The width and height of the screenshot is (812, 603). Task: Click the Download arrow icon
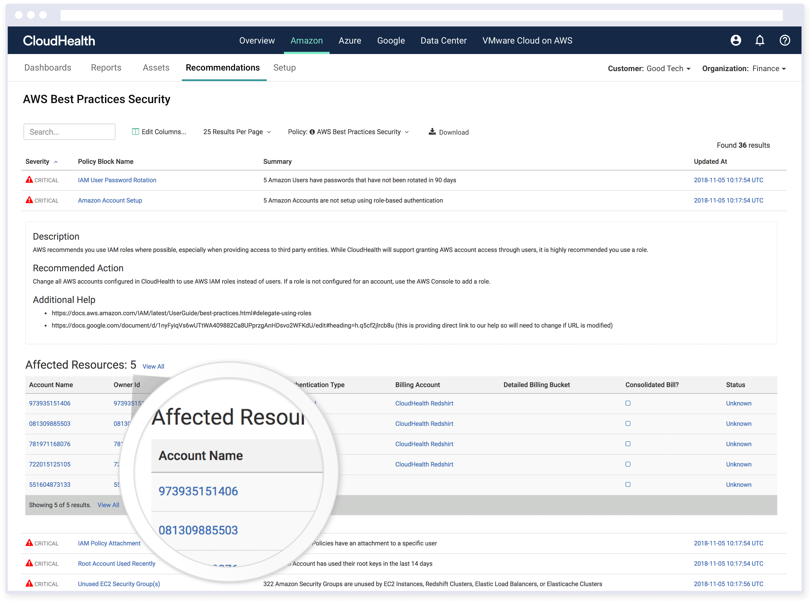pyautogui.click(x=432, y=131)
